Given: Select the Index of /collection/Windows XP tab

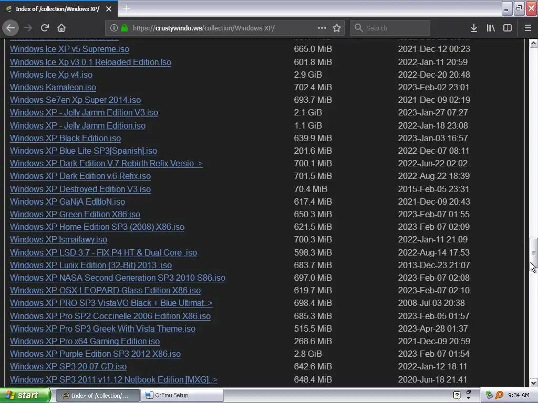Looking at the screenshot, I should coord(59,9).
